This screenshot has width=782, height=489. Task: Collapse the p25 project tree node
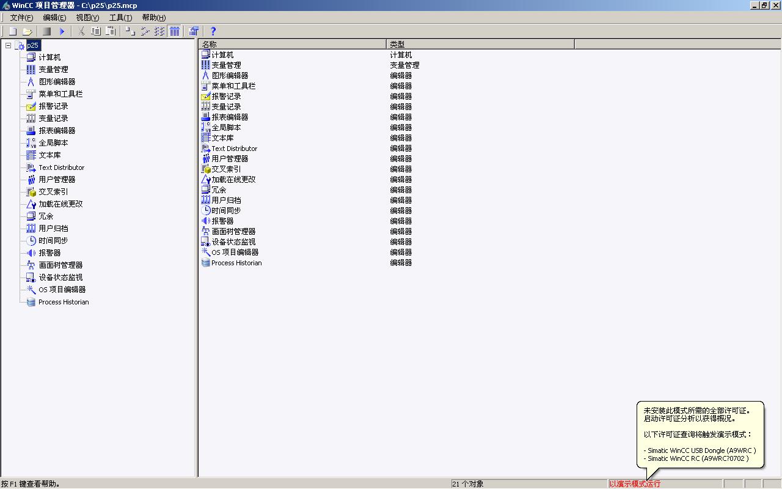tap(9, 45)
